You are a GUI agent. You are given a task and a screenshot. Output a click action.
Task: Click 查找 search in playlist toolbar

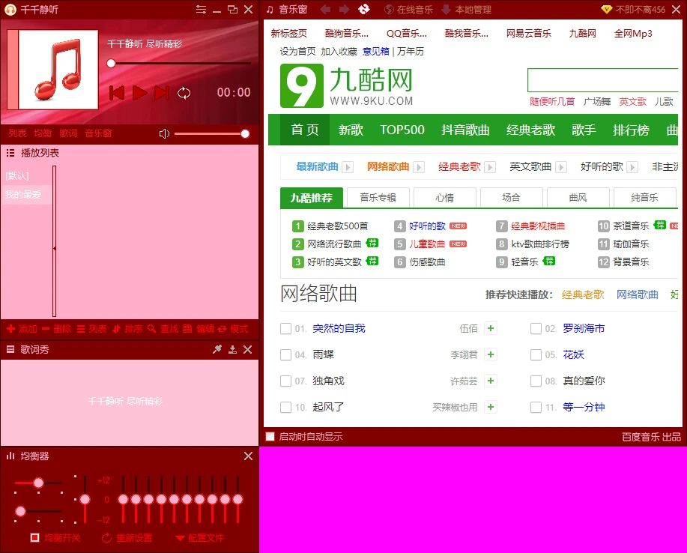pos(163,329)
